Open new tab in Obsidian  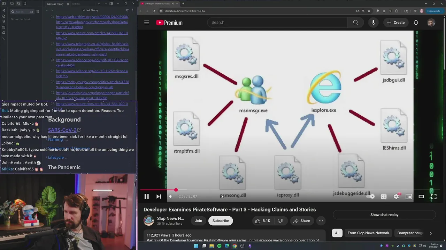(x=99, y=3)
